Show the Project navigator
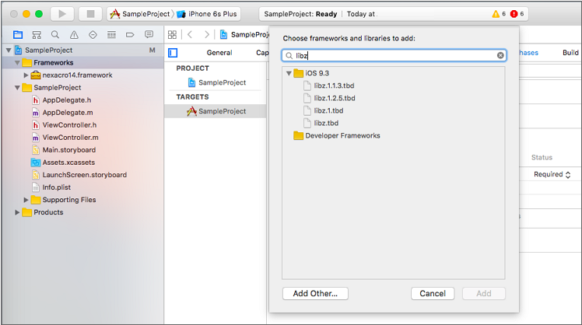Image resolution: width=582 pixels, height=325 pixels. (18, 35)
